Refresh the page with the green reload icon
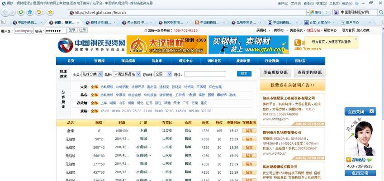Viewport: 384px width, 181px height. [21, 12]
